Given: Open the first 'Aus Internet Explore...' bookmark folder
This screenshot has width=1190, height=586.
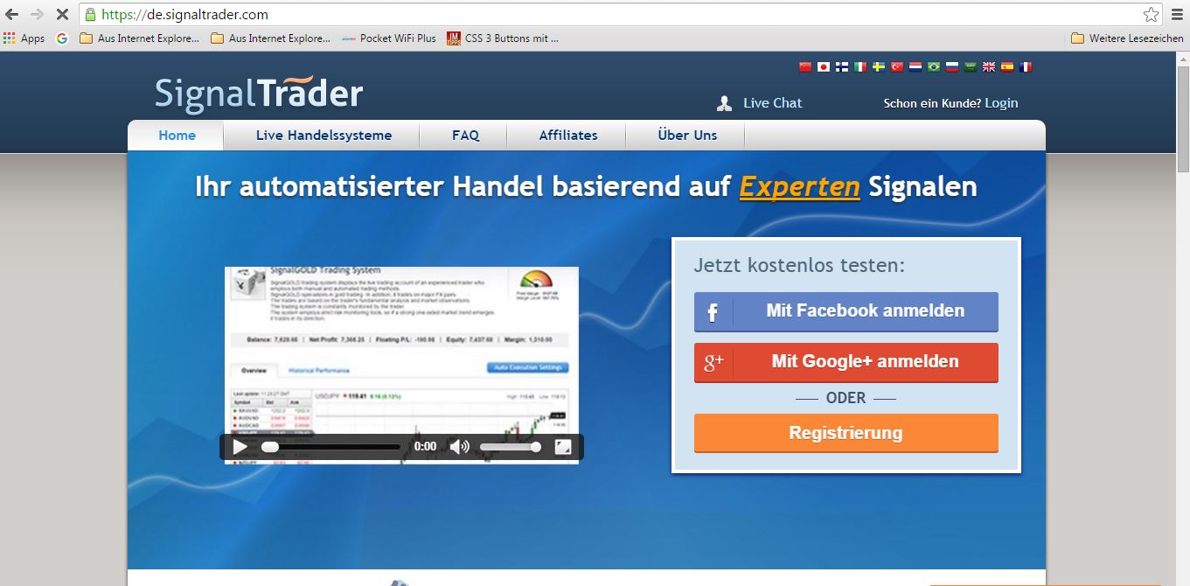Looking at the screenshot, I should point(140,38).
